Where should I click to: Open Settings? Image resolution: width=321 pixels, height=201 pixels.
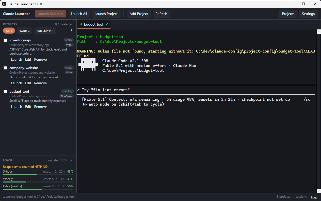(308, 14)
